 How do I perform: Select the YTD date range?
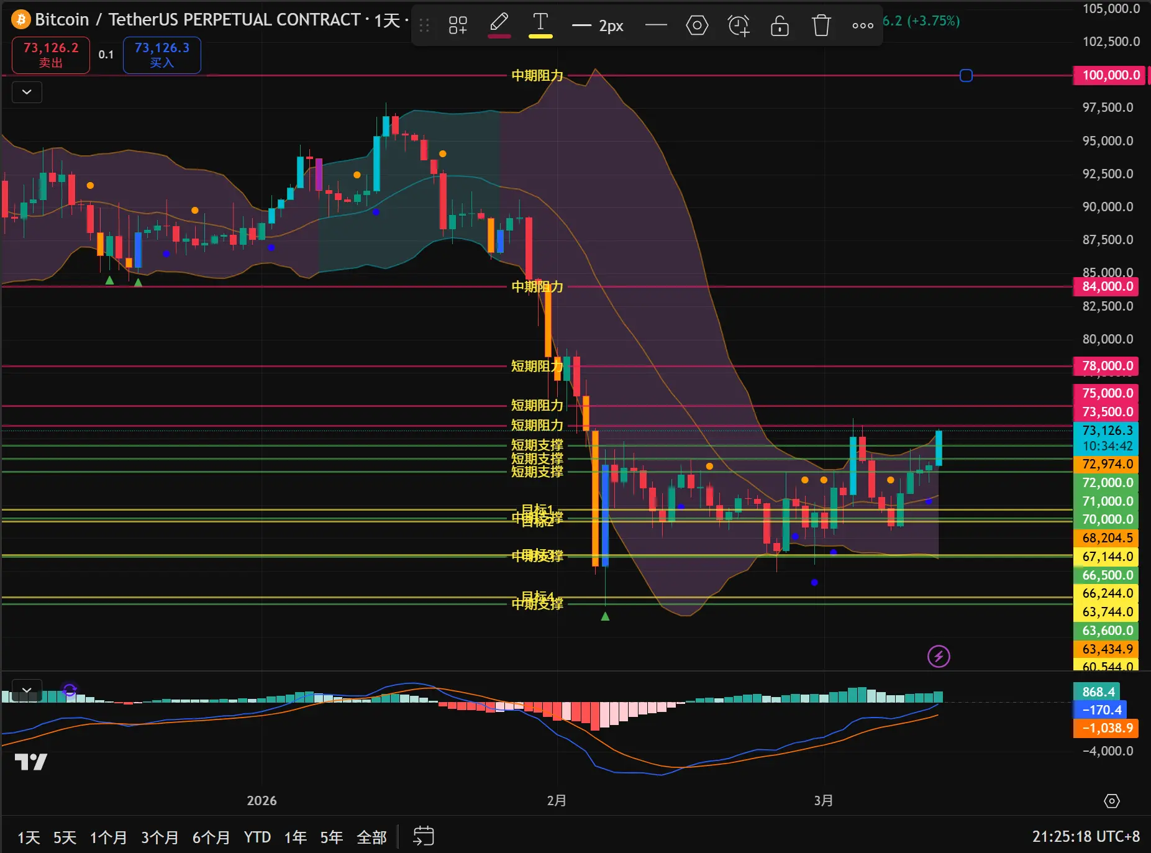pos(257,837)
